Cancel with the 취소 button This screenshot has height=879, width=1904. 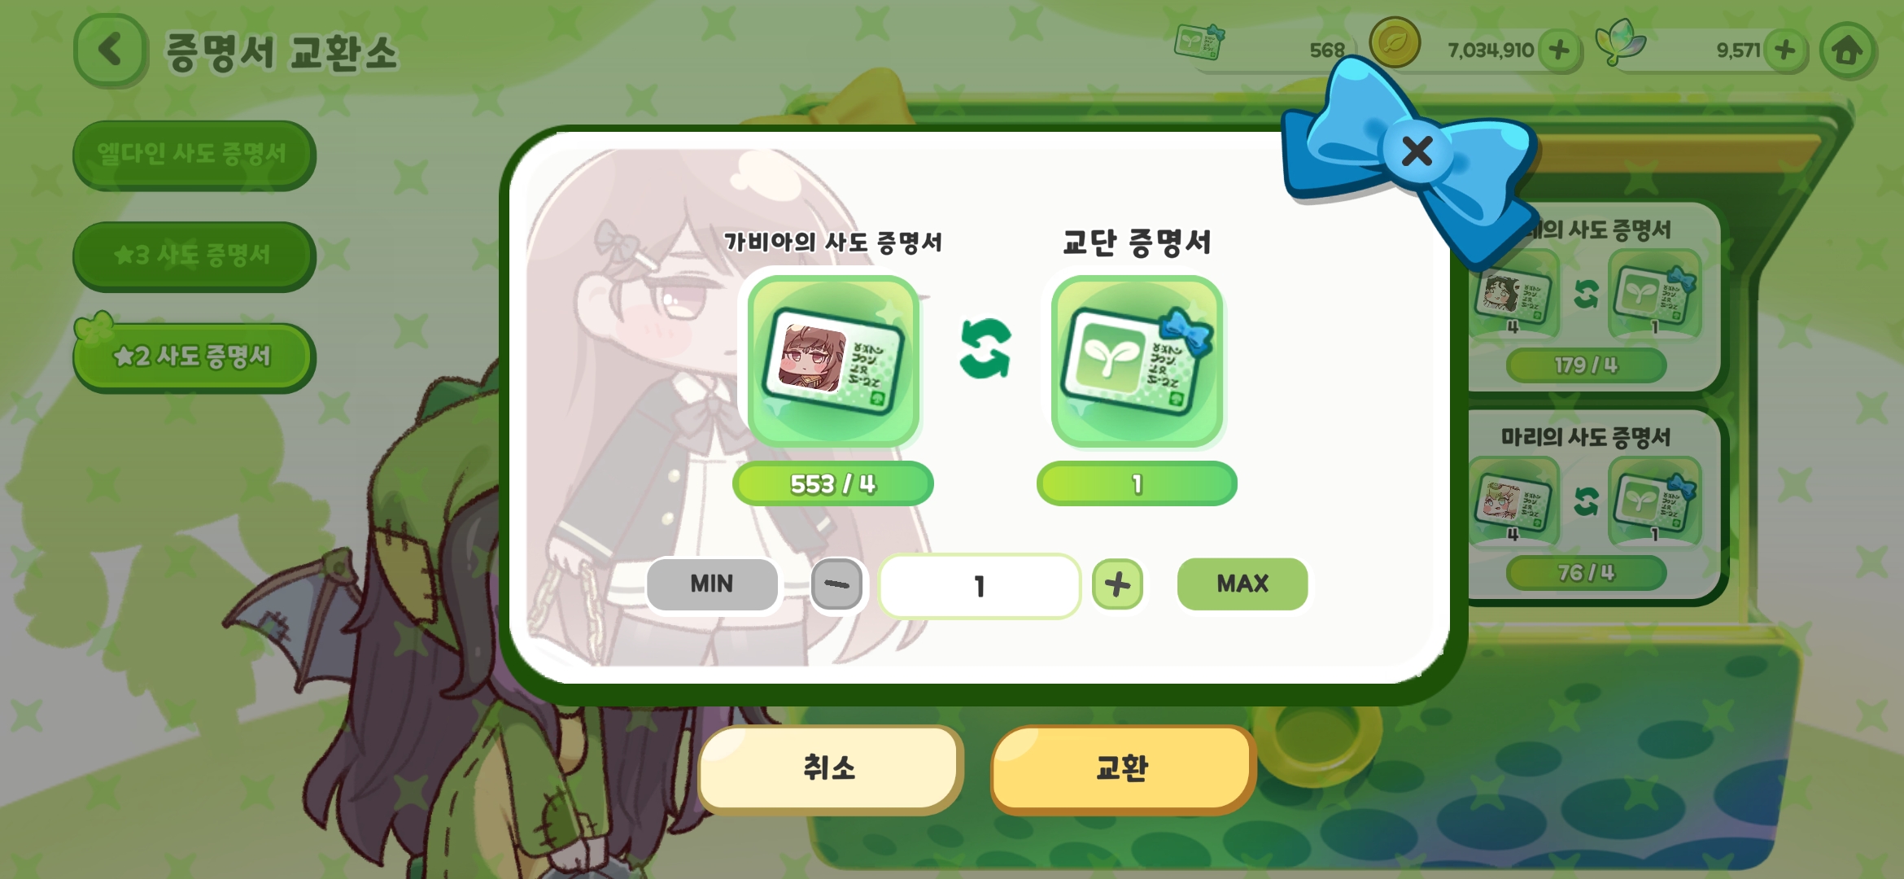pos(830,767)
